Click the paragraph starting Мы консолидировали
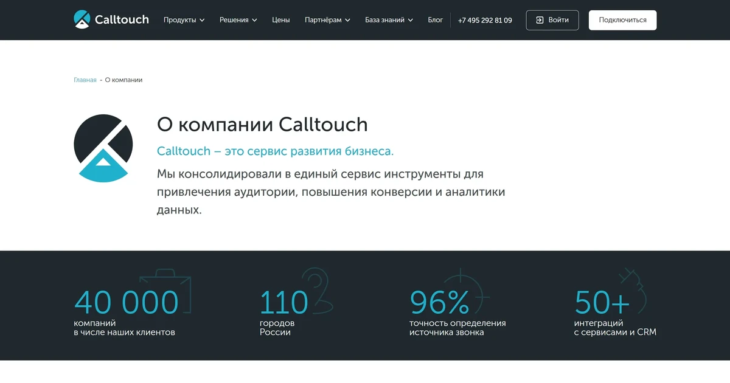 (x=331, y=192)
